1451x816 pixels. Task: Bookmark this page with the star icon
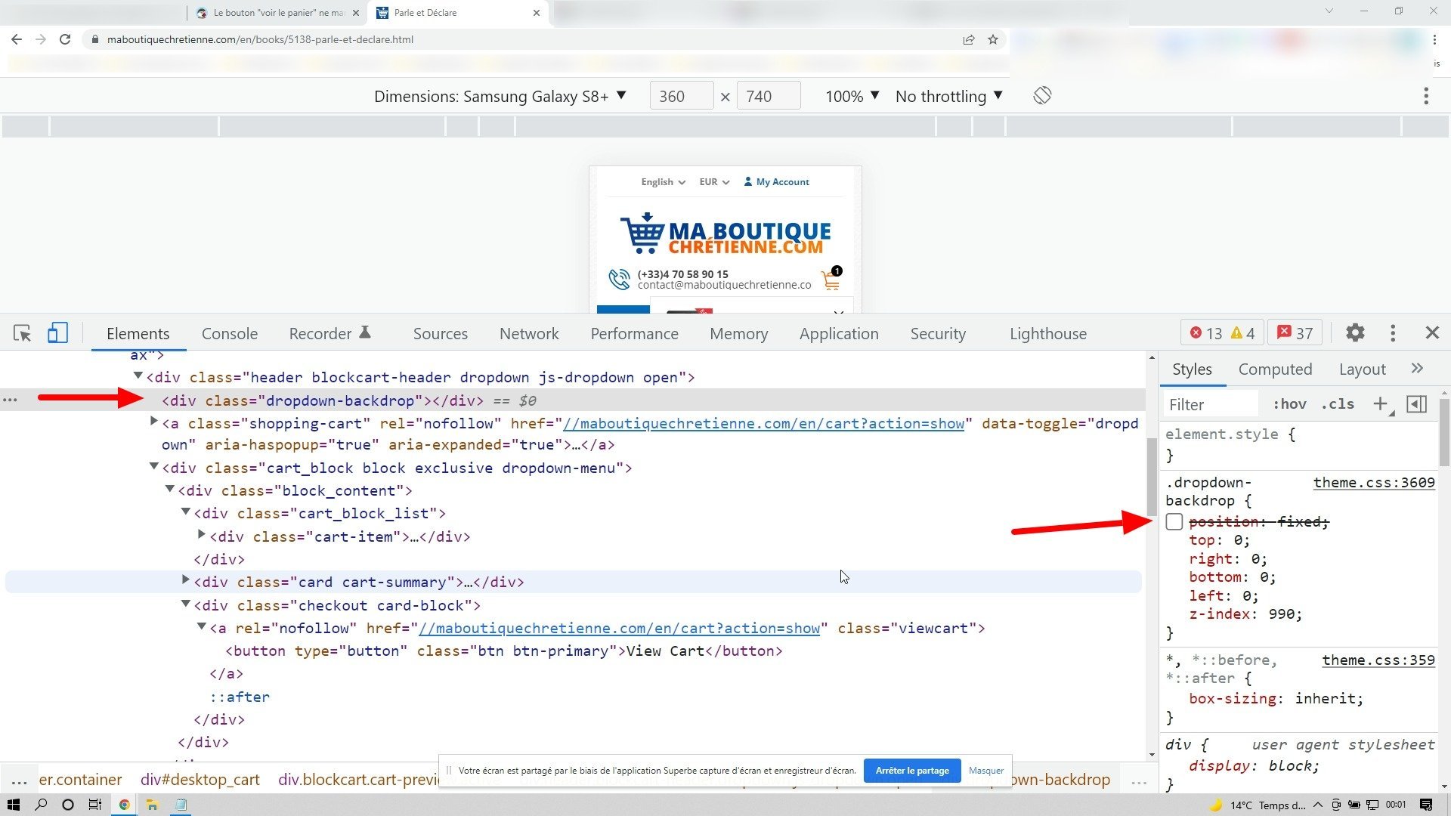coord(993,39)
